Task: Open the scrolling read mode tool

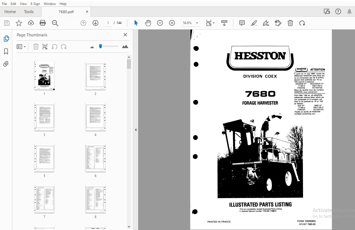Action: pyautogui.click(x=224, y=23)
